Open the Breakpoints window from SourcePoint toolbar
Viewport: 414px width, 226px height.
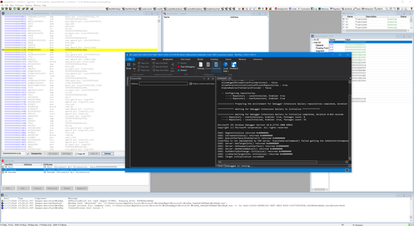(x=281, y=9)
